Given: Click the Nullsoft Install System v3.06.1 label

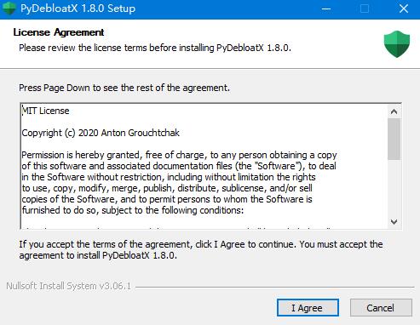Looking at the screenshot, I should click(68, 286).
